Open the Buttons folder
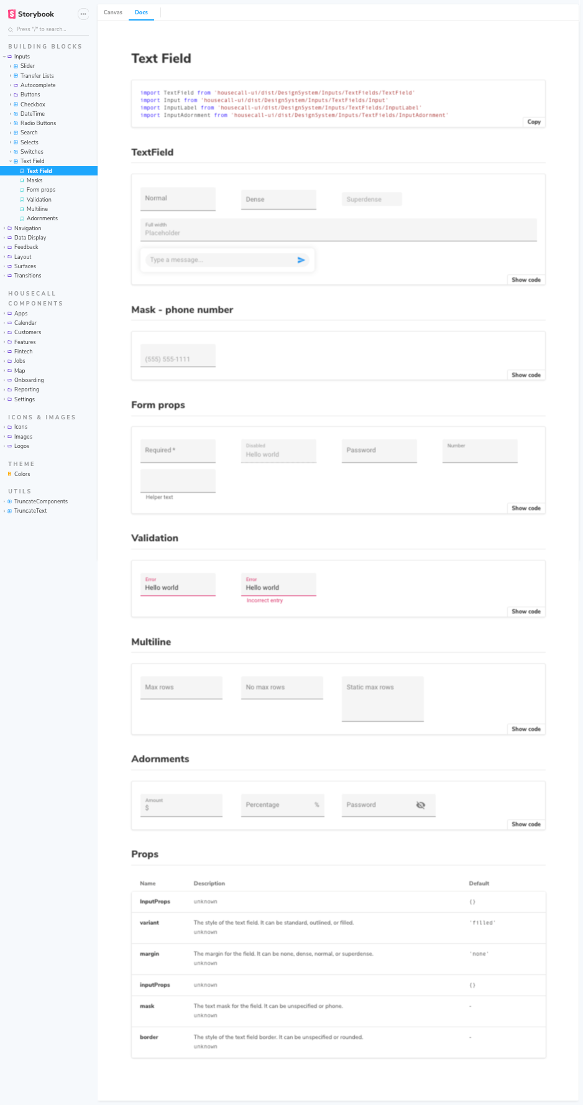Screen dimensions: 583x1105 (30, 95)
